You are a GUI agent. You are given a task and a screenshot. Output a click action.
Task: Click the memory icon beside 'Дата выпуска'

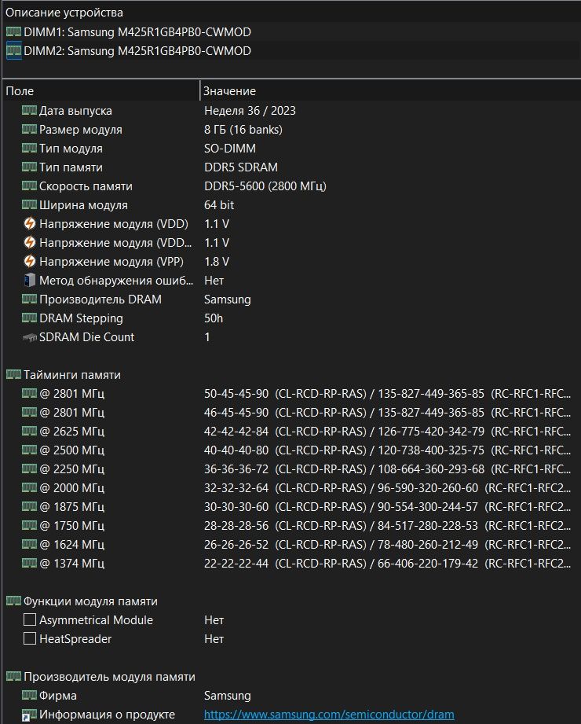(29, 110)
